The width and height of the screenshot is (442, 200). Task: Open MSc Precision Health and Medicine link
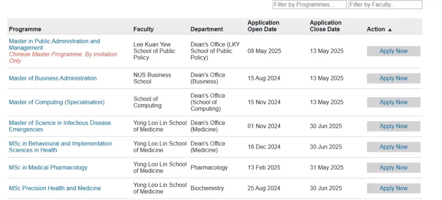pyautogui.click(x=55, y=188)
